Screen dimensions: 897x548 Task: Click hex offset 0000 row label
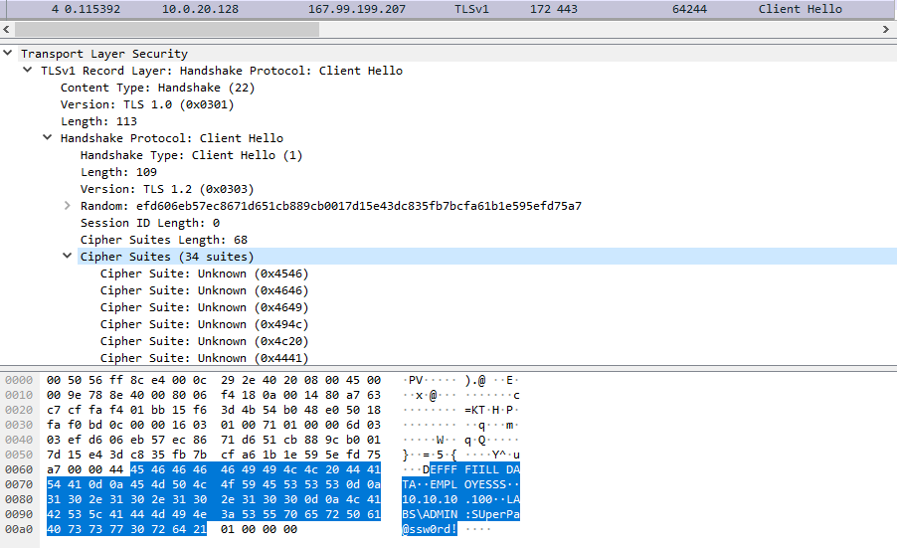click(19, 380)
